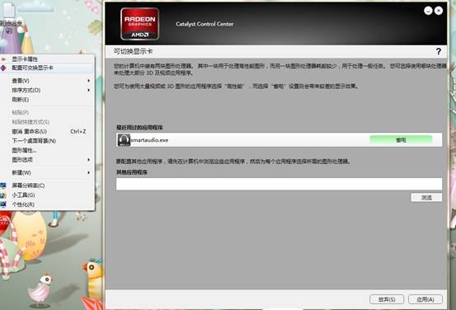This screenshot has width=456, height=310.
Task: Click the 应用(A) apply button
Action: click(425, 299)
